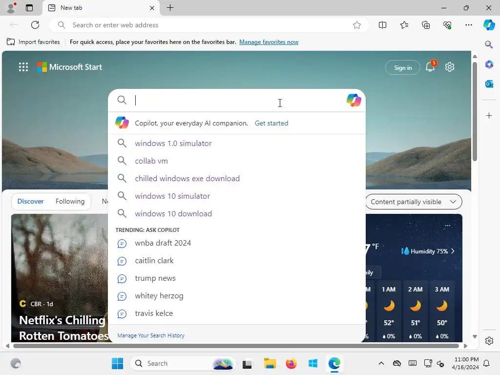The height and width of the screenshot is (375, 500).
Task: Click the Sign in button
Action: (403, 67)
